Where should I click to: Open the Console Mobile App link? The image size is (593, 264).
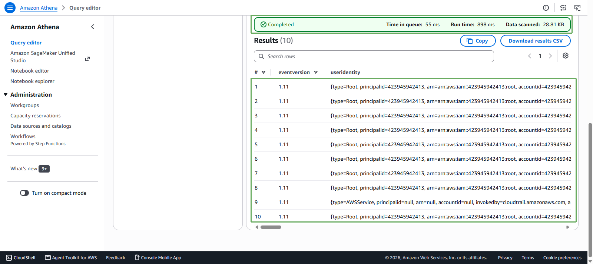(158, 258)
